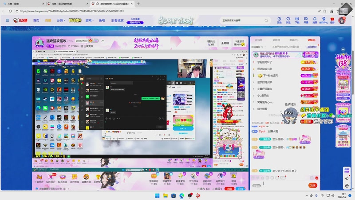The height and width of the screenshot is (200, 355).
Task: Reload page with browser refresh button
Action: 10,11
